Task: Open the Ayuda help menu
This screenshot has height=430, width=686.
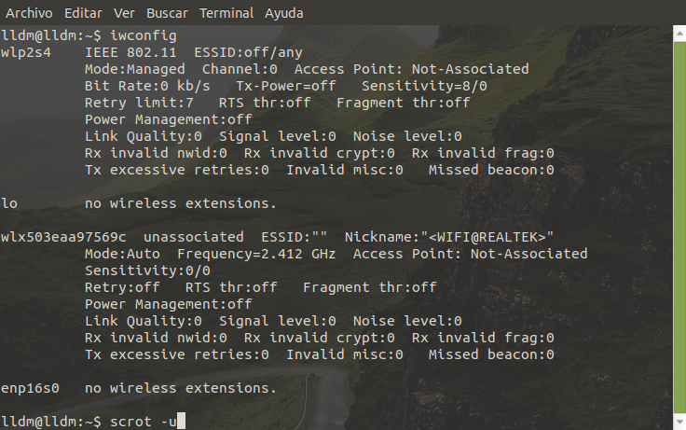Action: pos(283,14)
